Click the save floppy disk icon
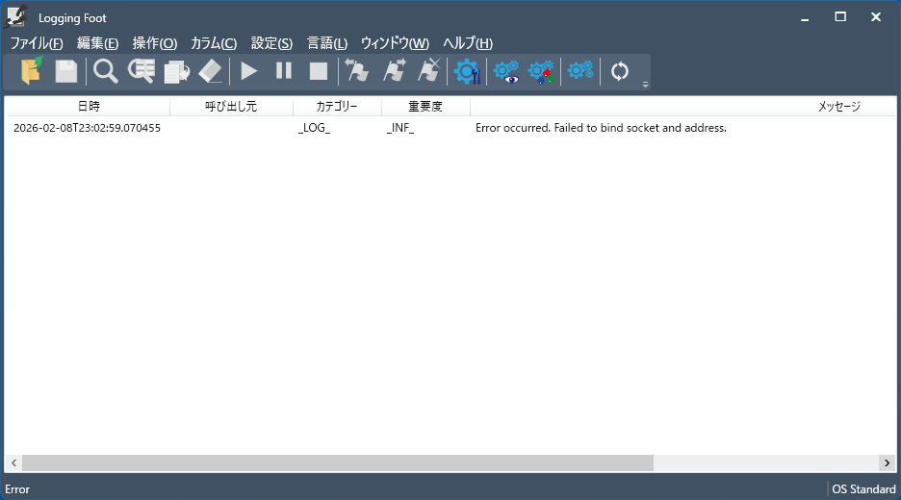Image resolution: width=901 pixels, height=500 pixels. point(66,71)
